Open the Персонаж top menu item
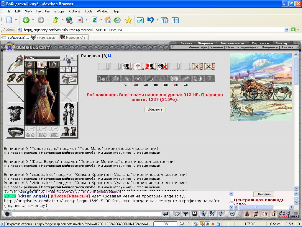302x227 pixels. [x=261, y=43]
